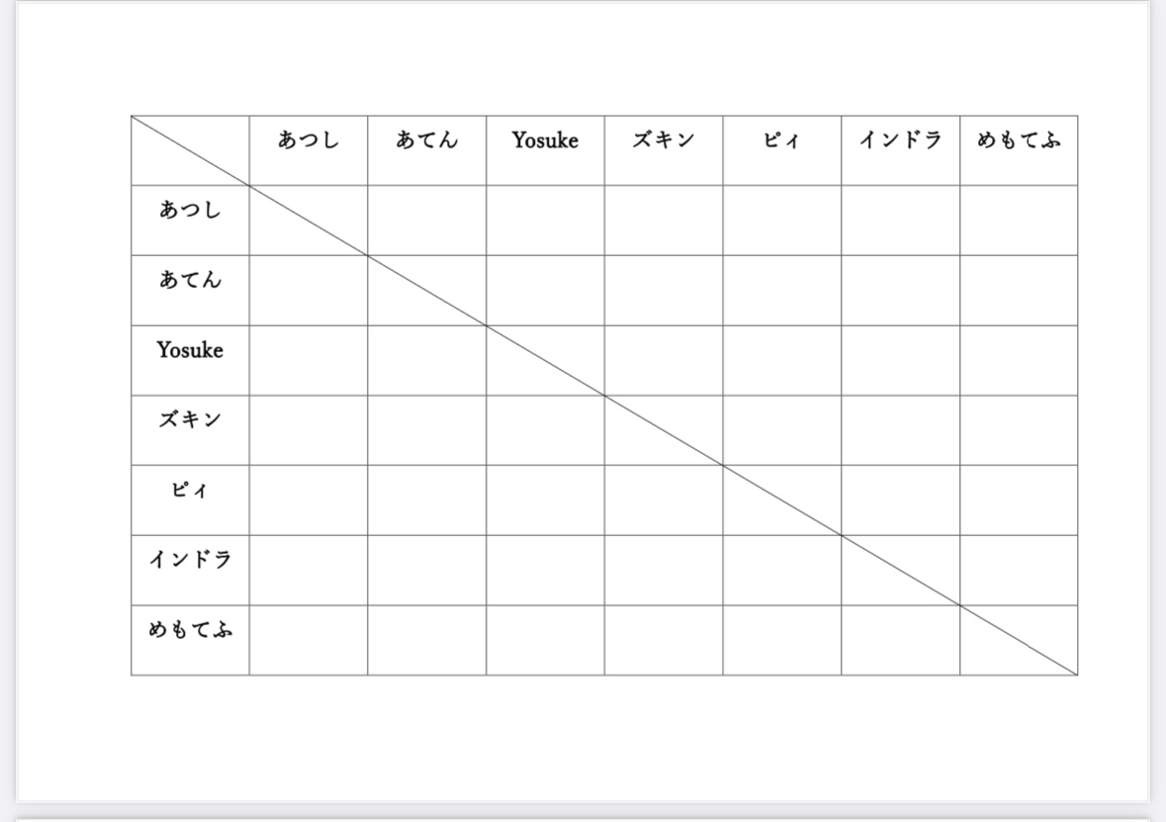
Task: Select the ピィ row label cell
Action: tap(190, 500)
